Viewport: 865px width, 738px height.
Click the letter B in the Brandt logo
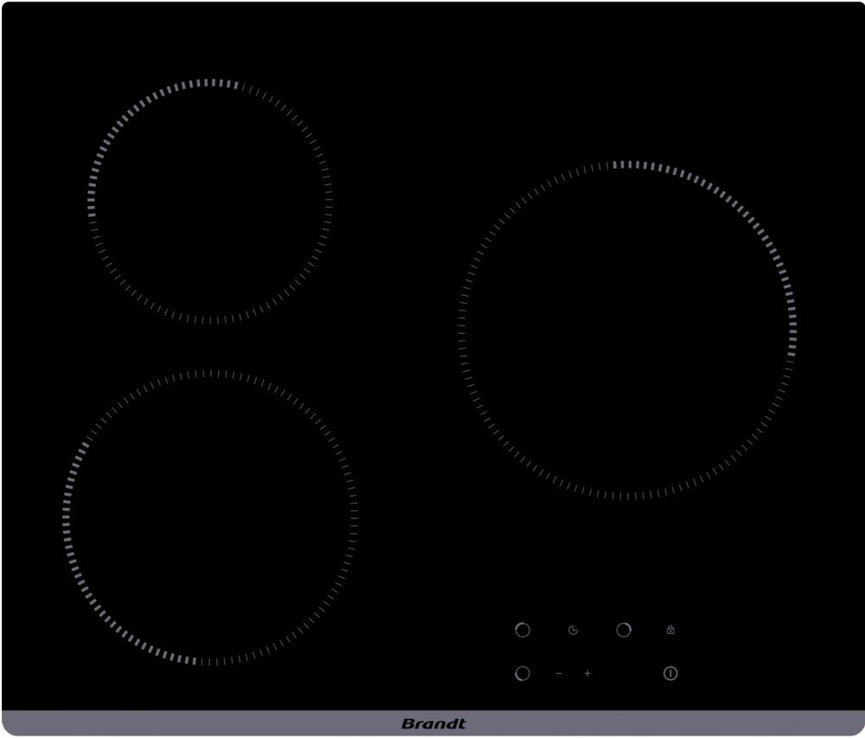(407, 723)
